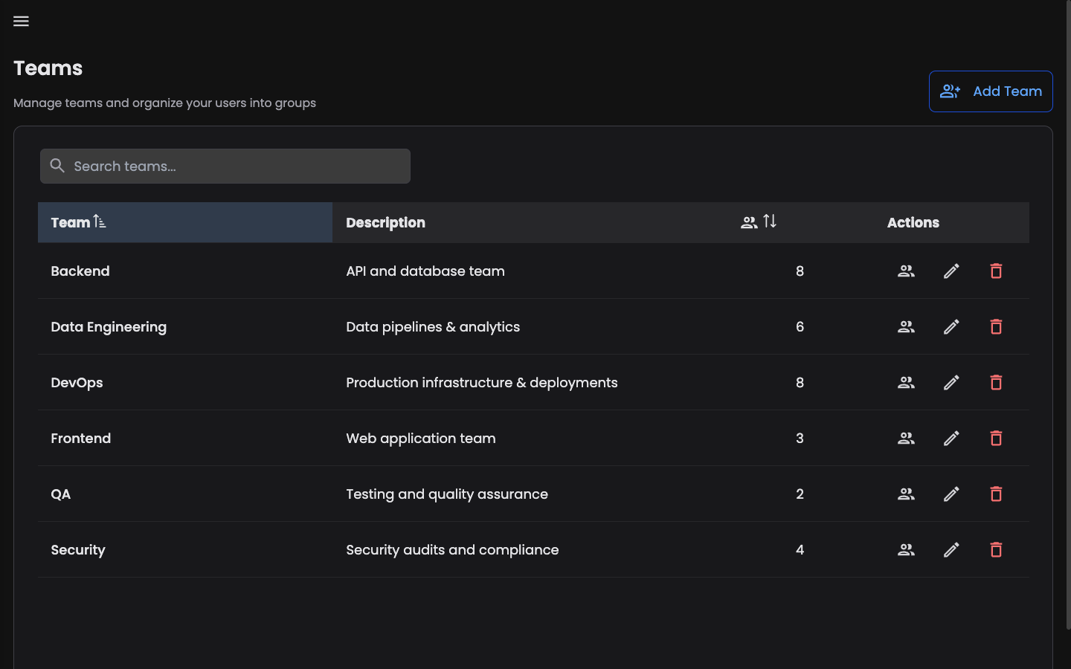Edit the Backend team
The image size is (1071, 669).
click(x=951, y=271)
